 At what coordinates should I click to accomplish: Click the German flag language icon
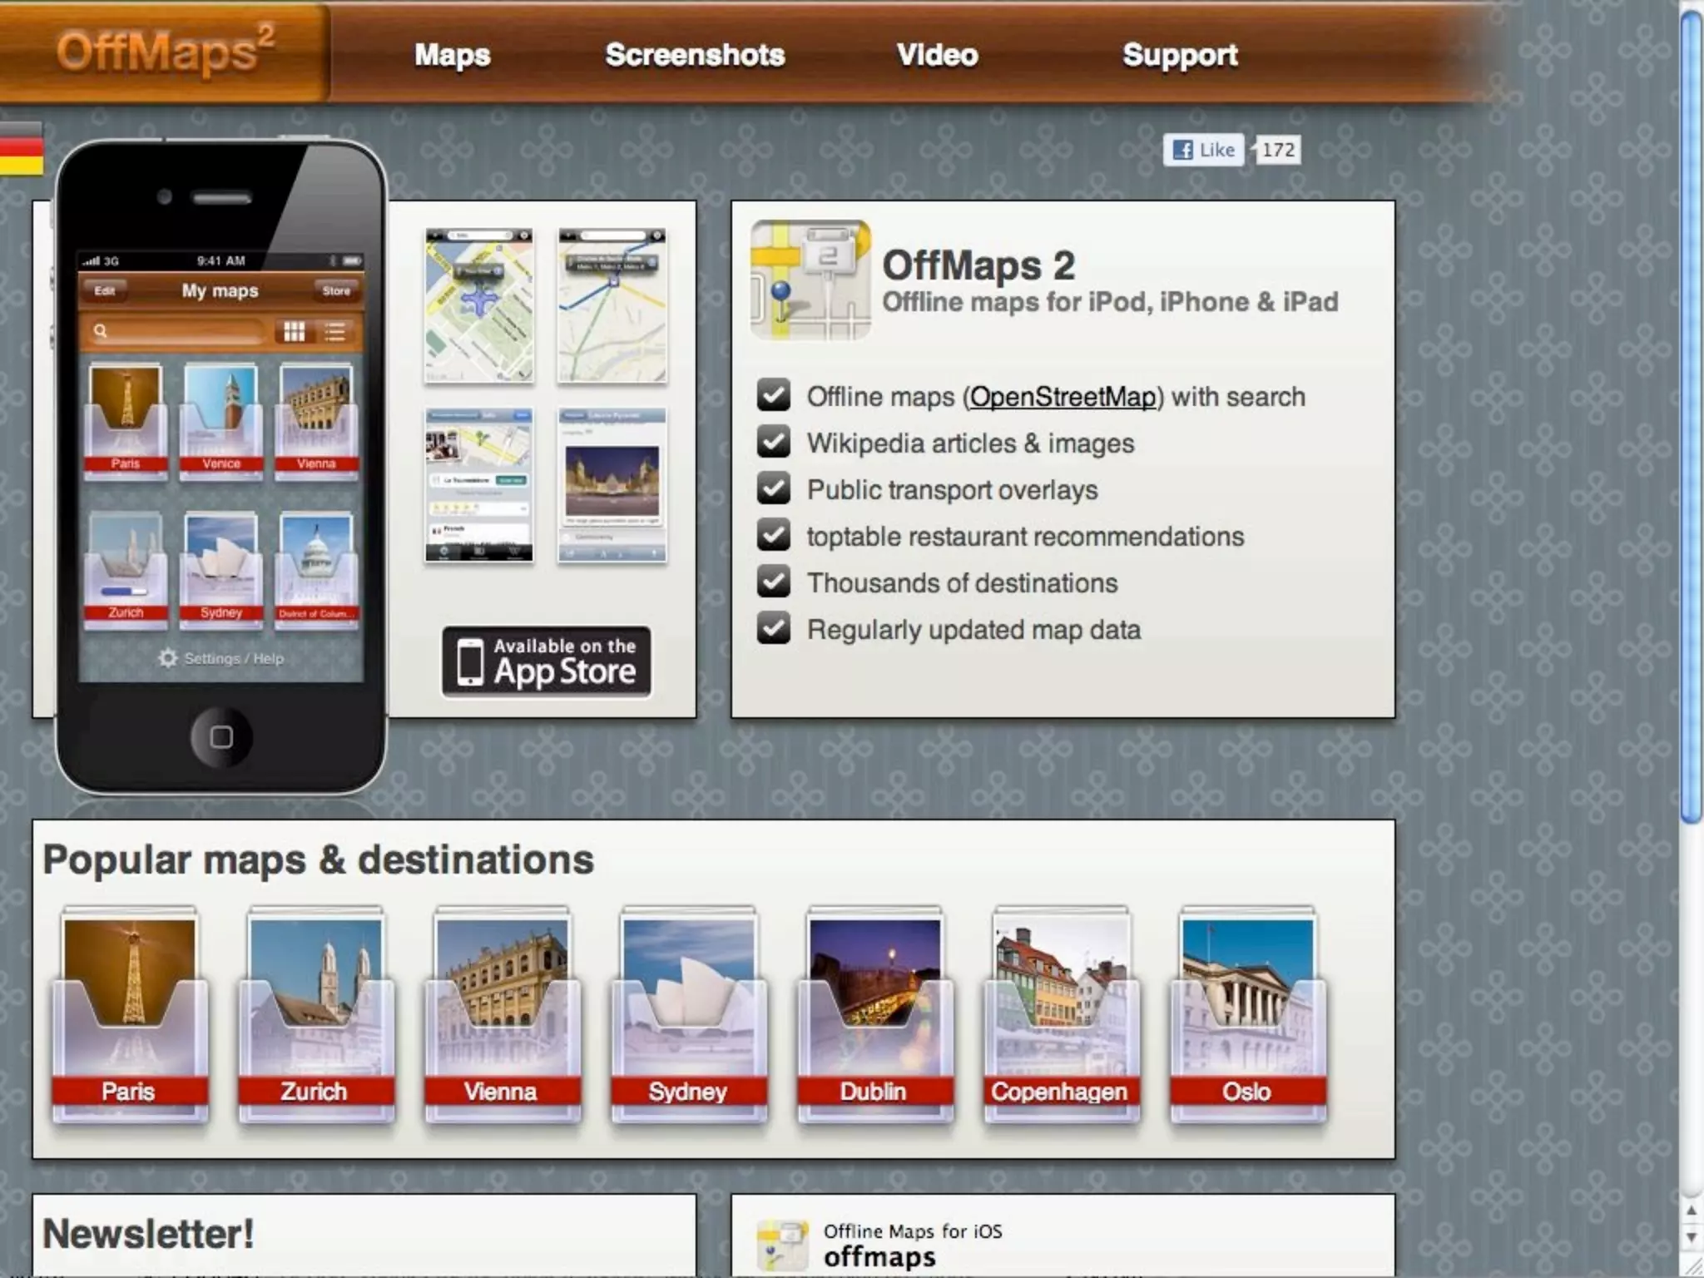21,150
